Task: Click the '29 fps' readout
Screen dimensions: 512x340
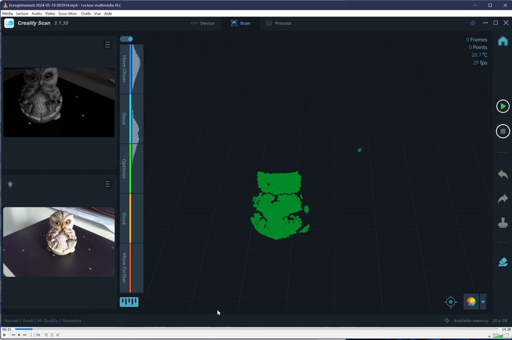Action: (480, 63)
